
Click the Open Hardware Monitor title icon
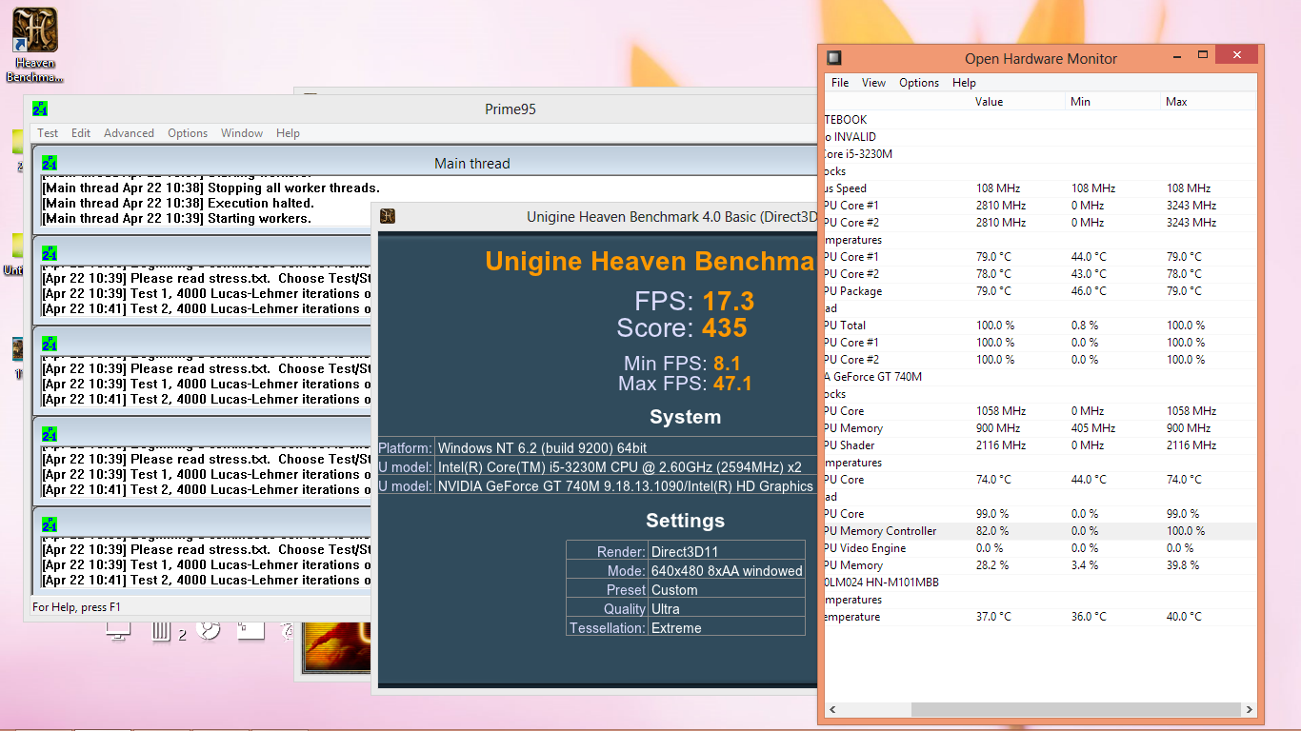(x=833, y=58)
